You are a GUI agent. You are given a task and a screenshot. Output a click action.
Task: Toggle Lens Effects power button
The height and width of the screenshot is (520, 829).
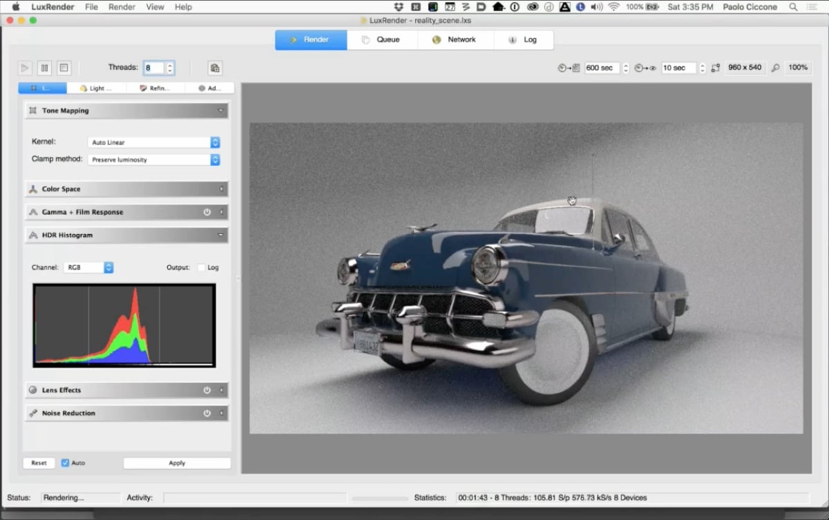pos(207,390)
